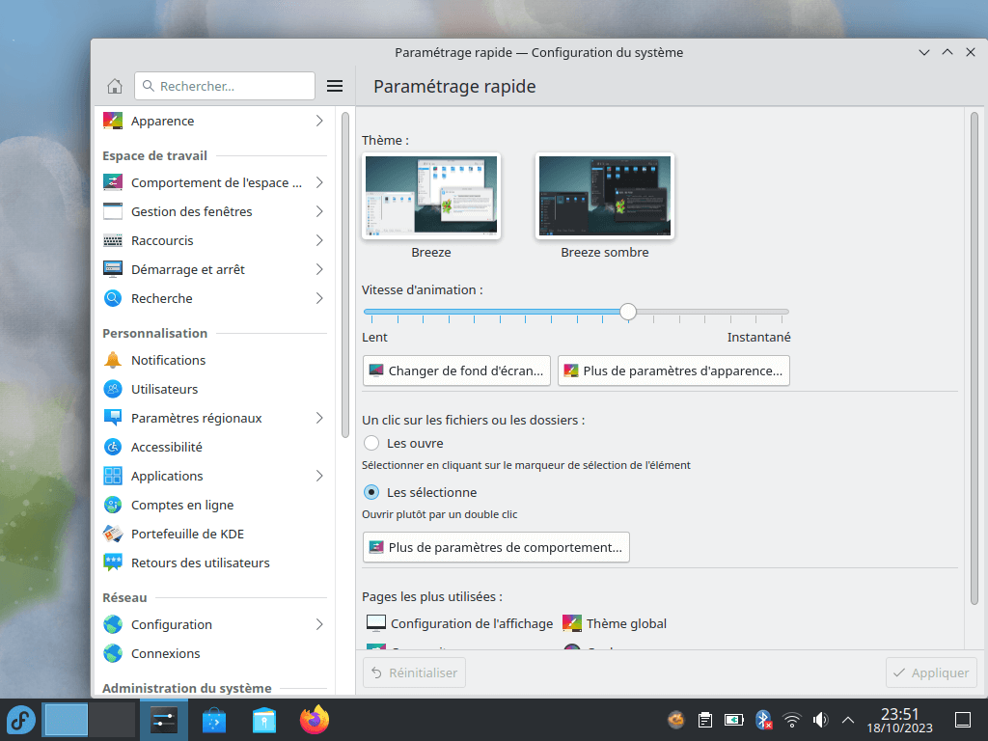Click the Connexions globe icon

(x=113, y=654)
